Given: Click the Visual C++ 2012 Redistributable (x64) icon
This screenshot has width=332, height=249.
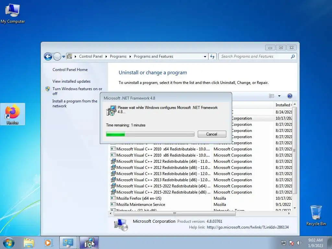Looking at the screenshot, I should pos(113,161).
